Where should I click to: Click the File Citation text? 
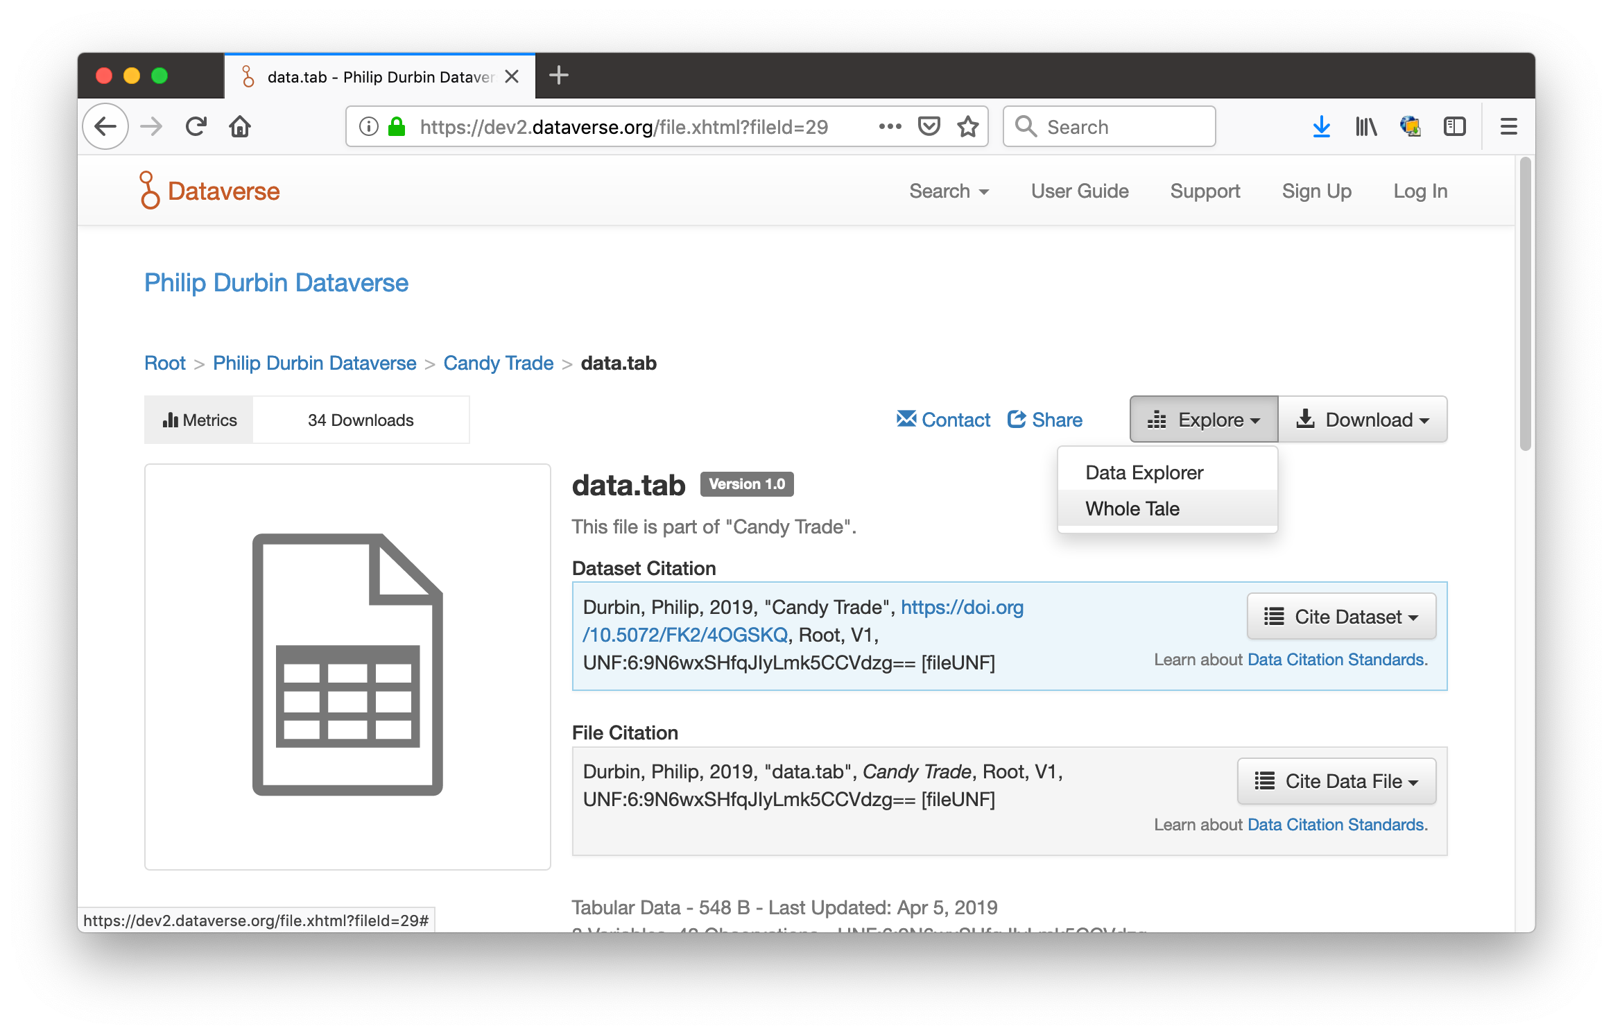pos(625,733)
